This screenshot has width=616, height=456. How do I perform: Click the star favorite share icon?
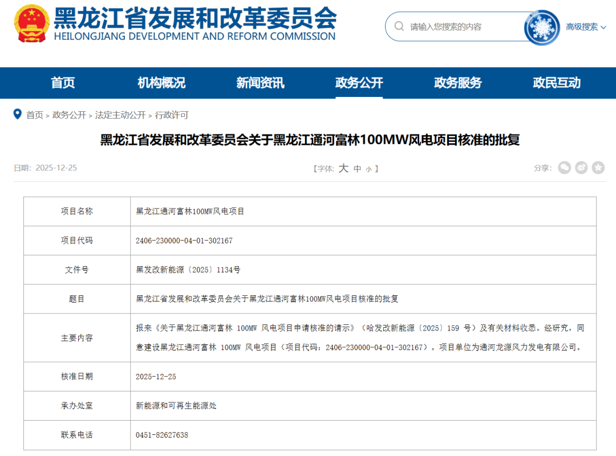(x=598, y=168)
